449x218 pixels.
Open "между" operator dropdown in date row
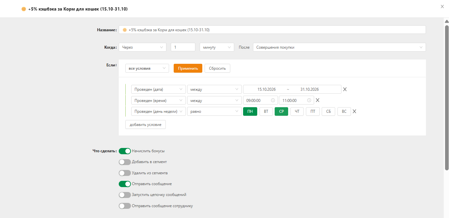tap(214, 89)
